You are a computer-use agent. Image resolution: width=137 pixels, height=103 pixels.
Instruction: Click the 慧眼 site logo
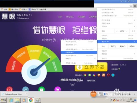[9, 17]
